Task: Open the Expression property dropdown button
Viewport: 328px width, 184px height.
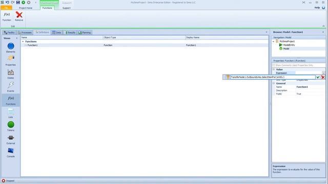Action: tap(323, 73)
